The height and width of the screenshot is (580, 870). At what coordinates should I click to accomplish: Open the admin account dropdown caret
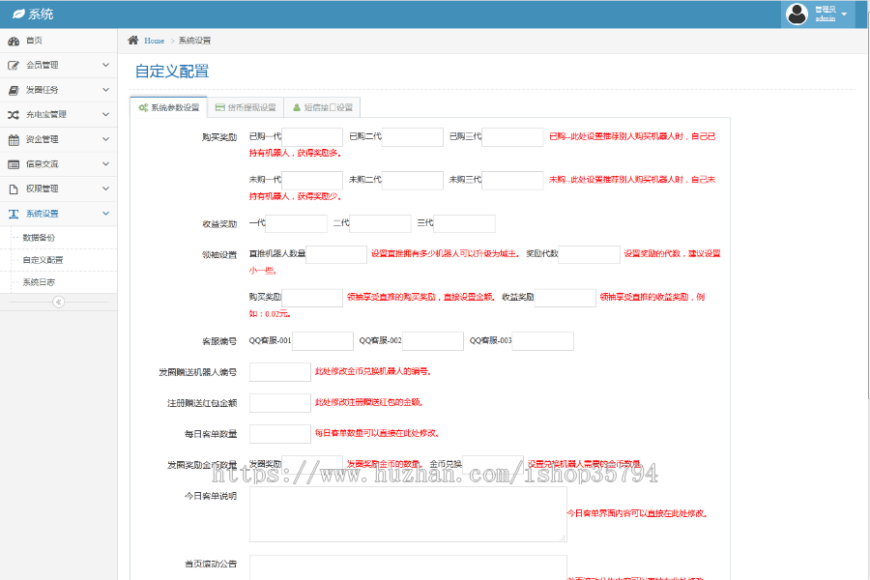tap(844, 14)
